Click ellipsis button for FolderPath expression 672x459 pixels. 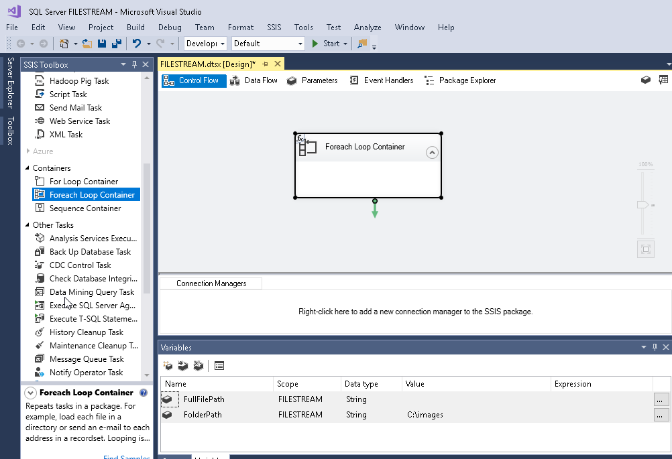click(x=661, y=415)
